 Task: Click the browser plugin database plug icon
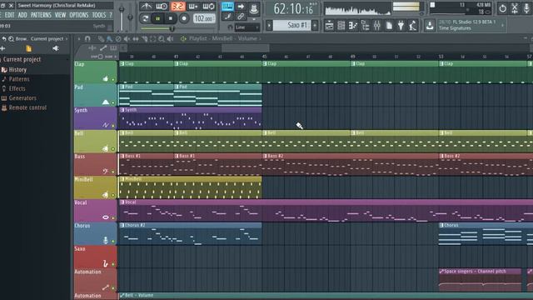pos(56,48)
